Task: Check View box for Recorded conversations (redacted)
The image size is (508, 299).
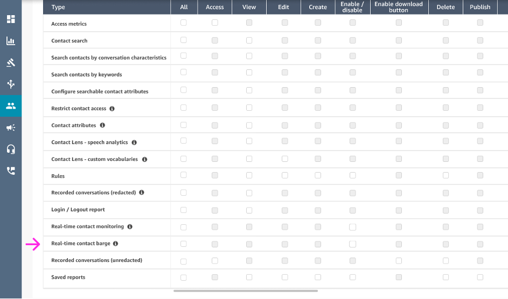Action: 249,193
